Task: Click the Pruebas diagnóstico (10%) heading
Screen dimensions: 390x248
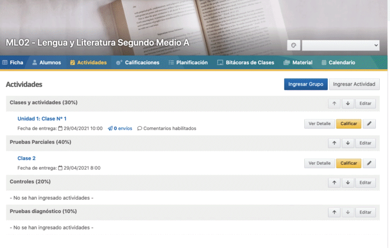Action: click(x=43, y=211)
